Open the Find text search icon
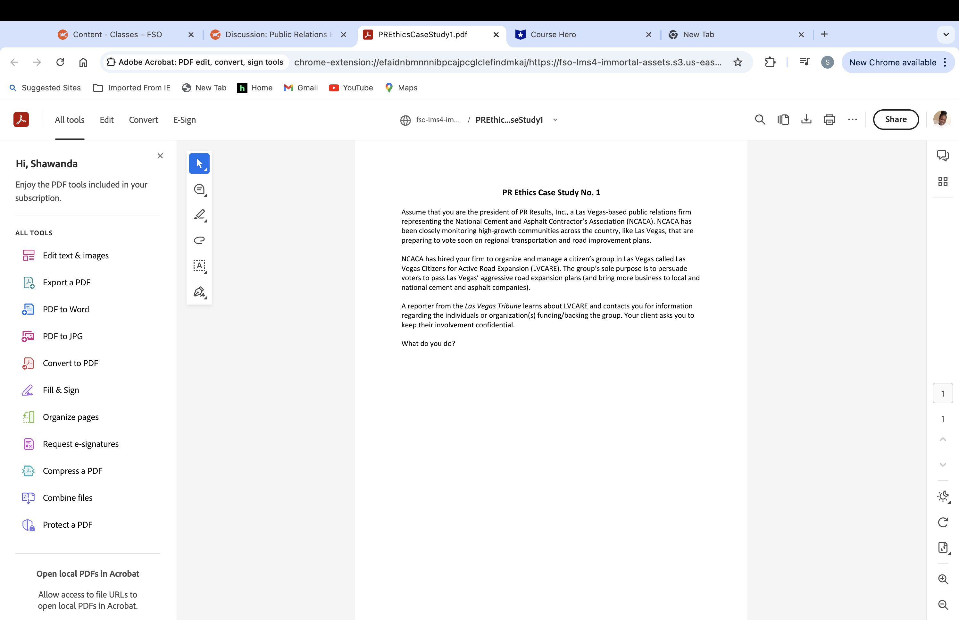The image size is (959, 620). click(760, 120)
